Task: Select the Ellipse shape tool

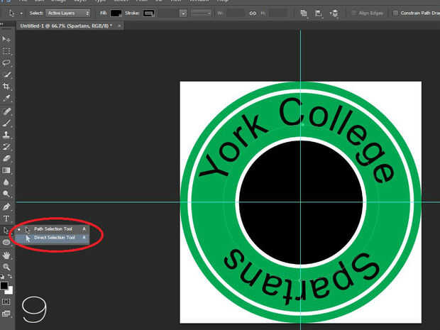Action: click(6, 242)
